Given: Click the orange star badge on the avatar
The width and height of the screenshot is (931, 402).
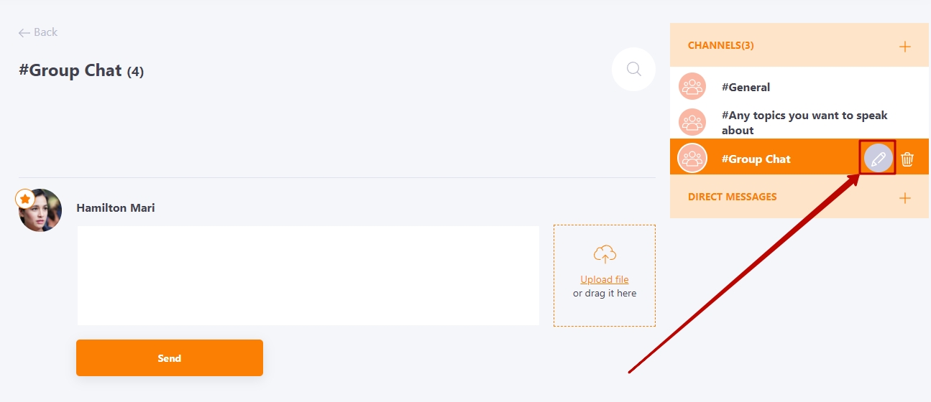Looking at the screenshot, I should 25,199.
